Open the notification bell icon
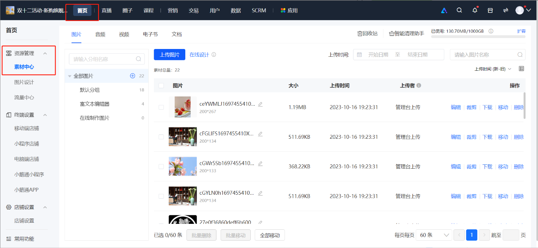Image resolution: width=538 pixels, height=248 pixels. 475,10
